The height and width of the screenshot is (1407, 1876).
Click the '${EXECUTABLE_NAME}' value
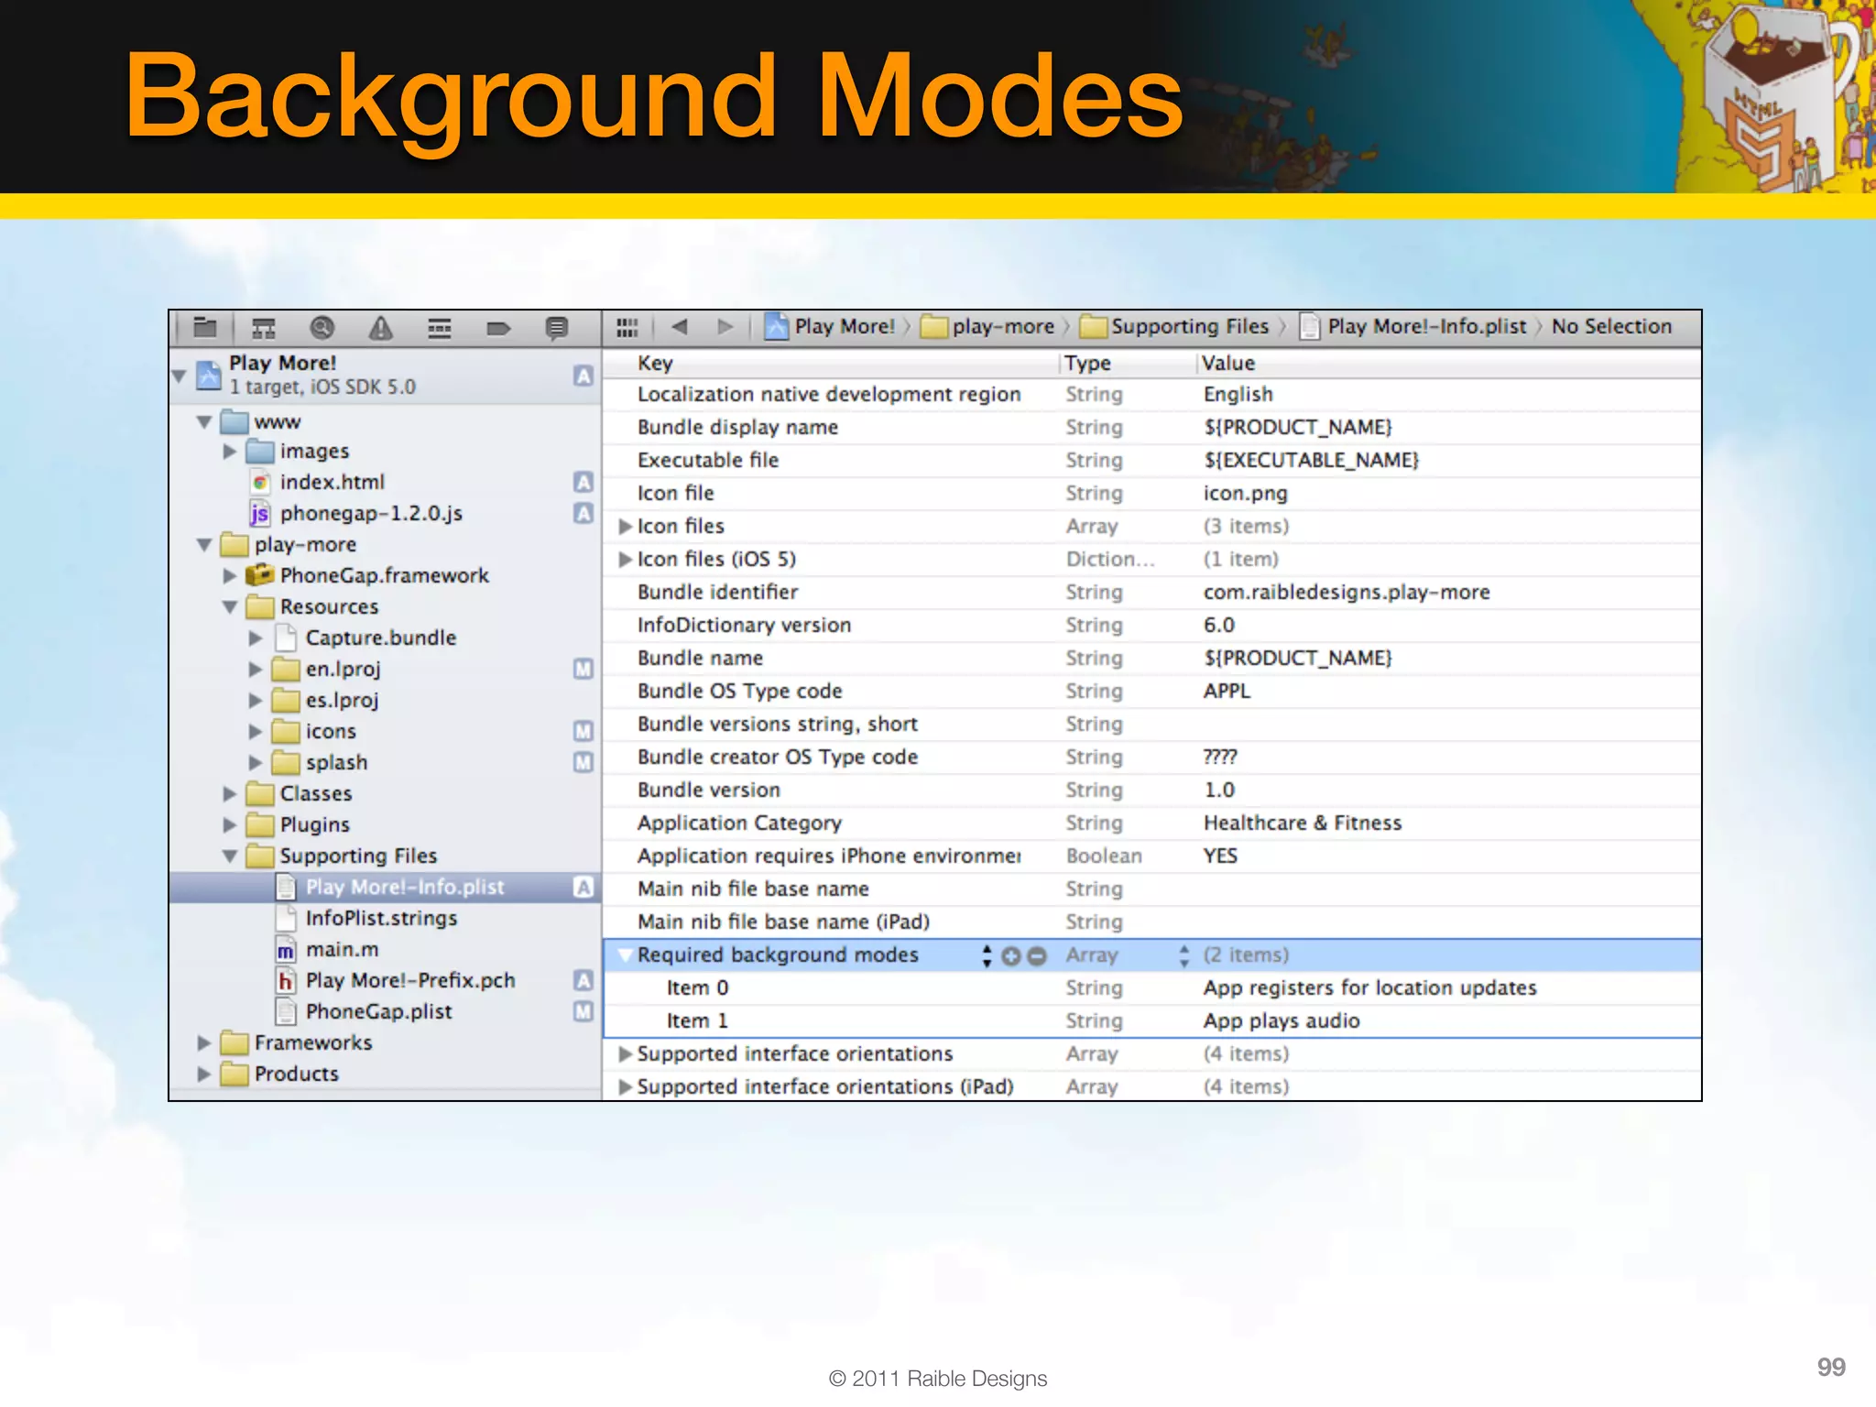click(1312, 461)
